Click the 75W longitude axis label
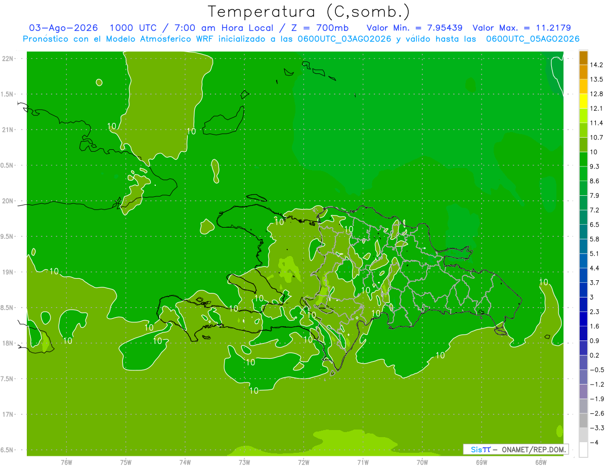The width and height of the screenshot is (607, 469). click(126, 462)
